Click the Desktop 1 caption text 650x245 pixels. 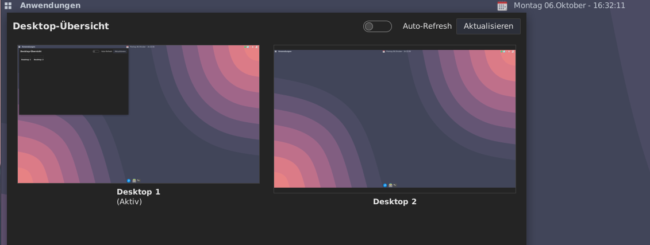click(138, 192)
